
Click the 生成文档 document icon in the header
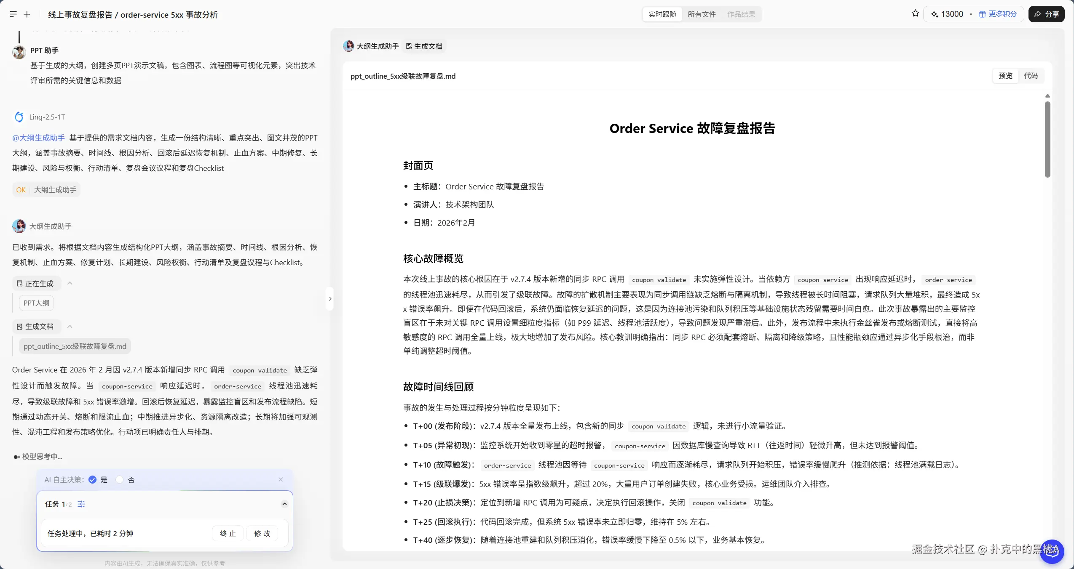(408, 46)
